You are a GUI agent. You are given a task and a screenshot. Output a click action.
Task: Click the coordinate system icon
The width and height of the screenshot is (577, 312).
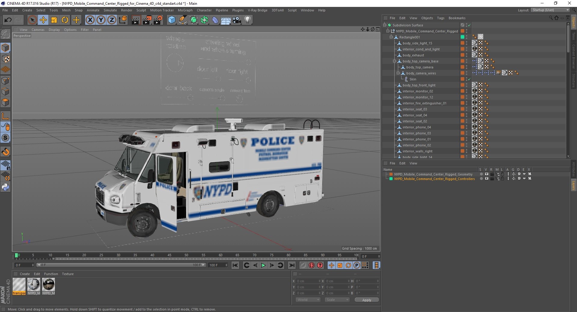point(123,20)
